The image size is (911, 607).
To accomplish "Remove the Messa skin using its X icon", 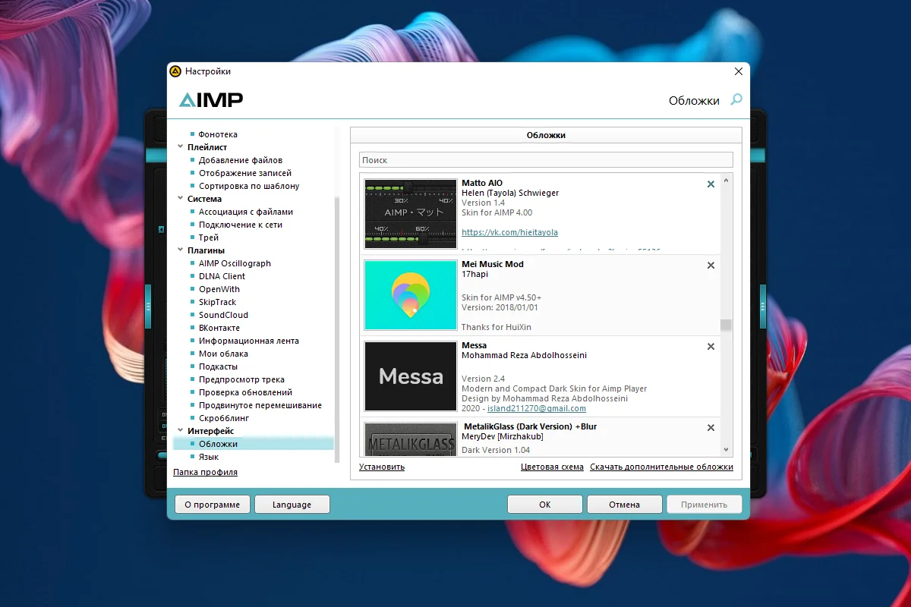I will (711, 346).
